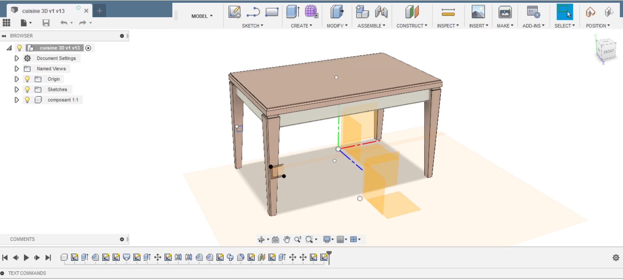This screenshot has height=280, width=623.
Task: Click the FRONT face of the ViewCube
Action: tap(608, 51)
